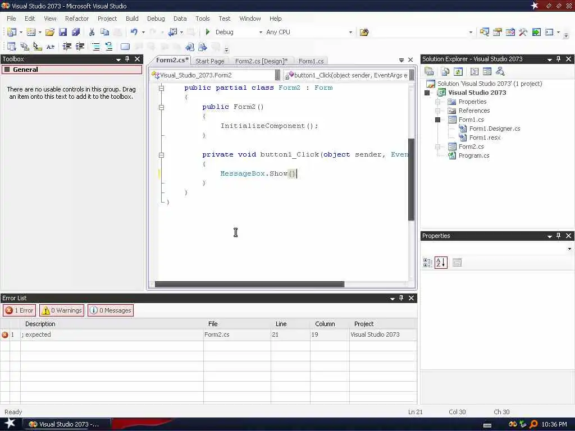575x431 pixels.
Task: Switch to the Start Page tab
Action: [210, 61]
